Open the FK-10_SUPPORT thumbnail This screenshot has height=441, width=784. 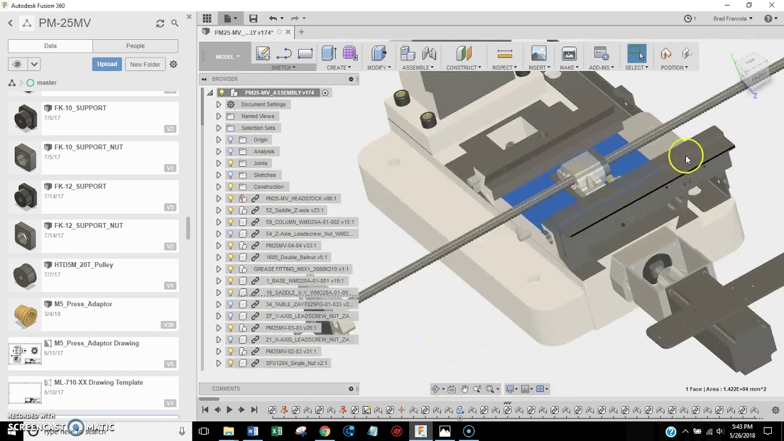(25, 117)
